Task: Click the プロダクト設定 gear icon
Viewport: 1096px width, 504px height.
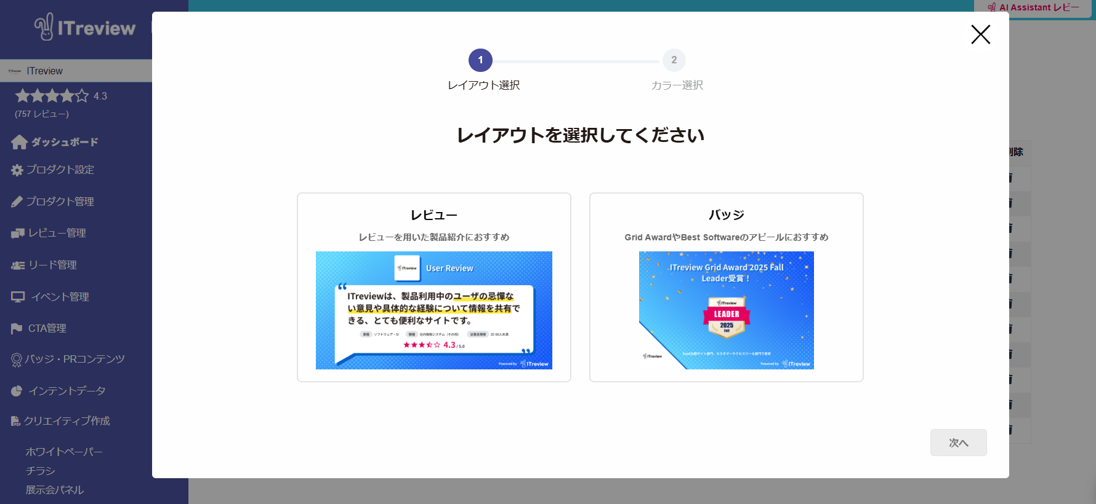Action: pos(17,170)
